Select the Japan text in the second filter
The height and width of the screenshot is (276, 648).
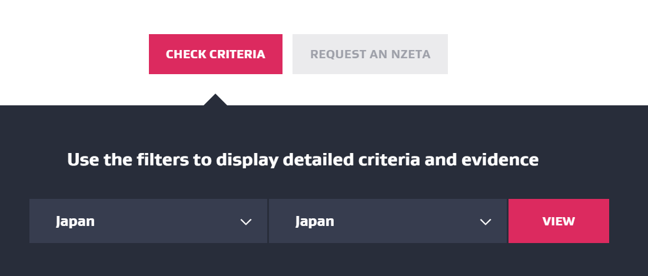(x=315, y=222)
